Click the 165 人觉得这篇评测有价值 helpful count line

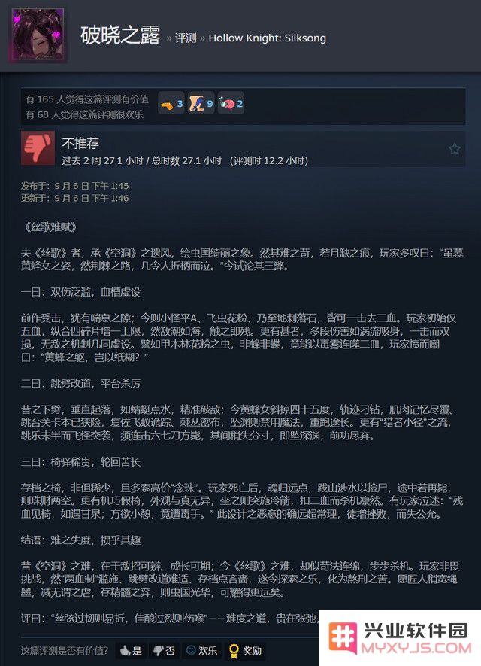coord(87,99)
